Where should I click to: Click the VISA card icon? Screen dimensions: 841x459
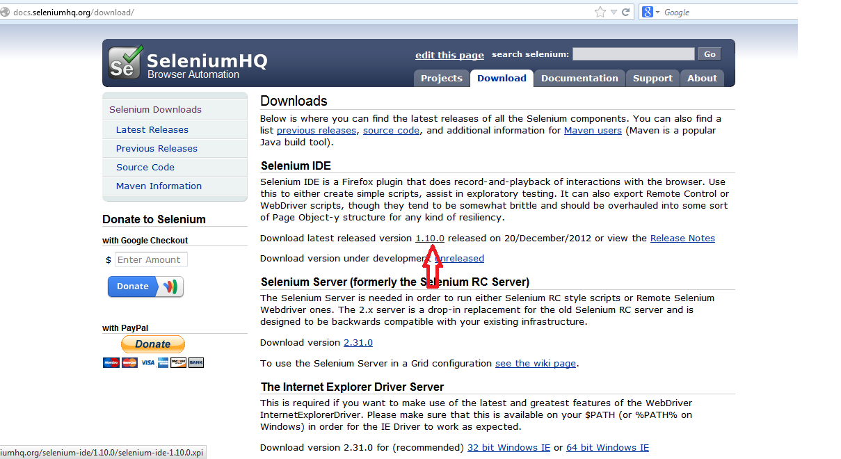click(147, 362)
